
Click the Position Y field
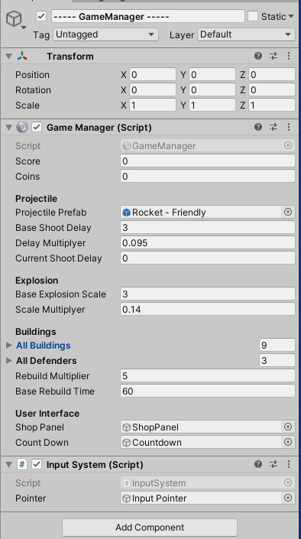(212, 75)
